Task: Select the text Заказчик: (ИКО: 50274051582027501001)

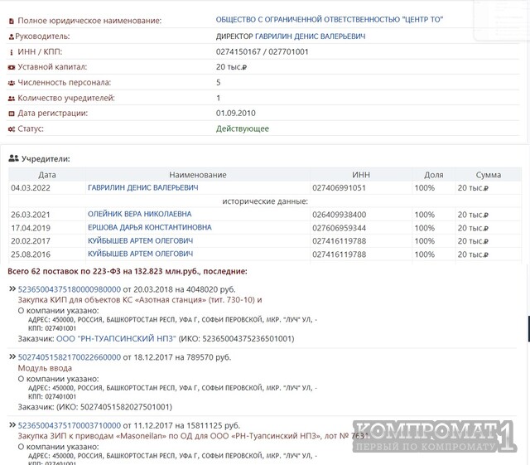Action: tap(95, 407)
